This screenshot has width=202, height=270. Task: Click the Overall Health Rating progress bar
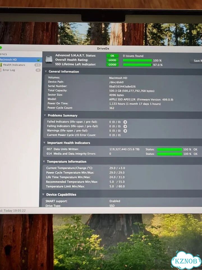point(137,60)
